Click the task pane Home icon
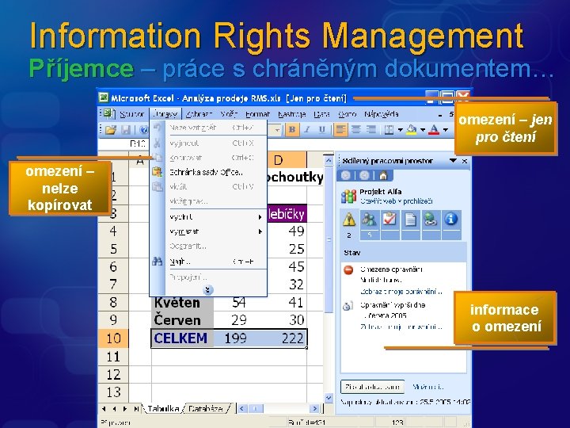Screen dimensions: 570x428 coord(383,176)
